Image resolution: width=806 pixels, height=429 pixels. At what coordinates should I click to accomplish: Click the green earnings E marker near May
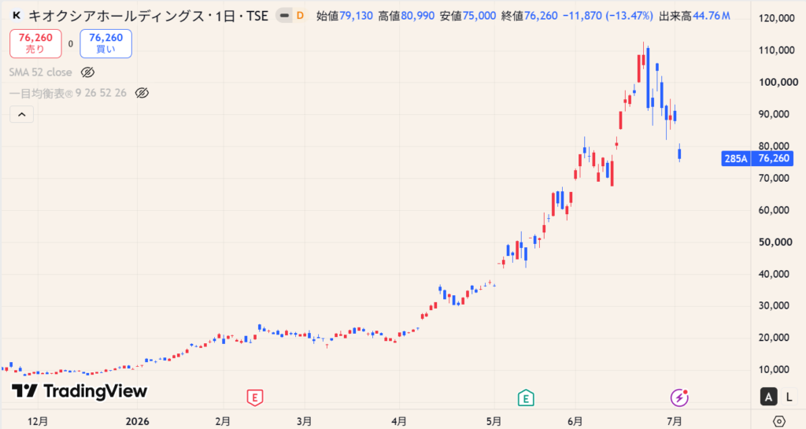(525, 398)
